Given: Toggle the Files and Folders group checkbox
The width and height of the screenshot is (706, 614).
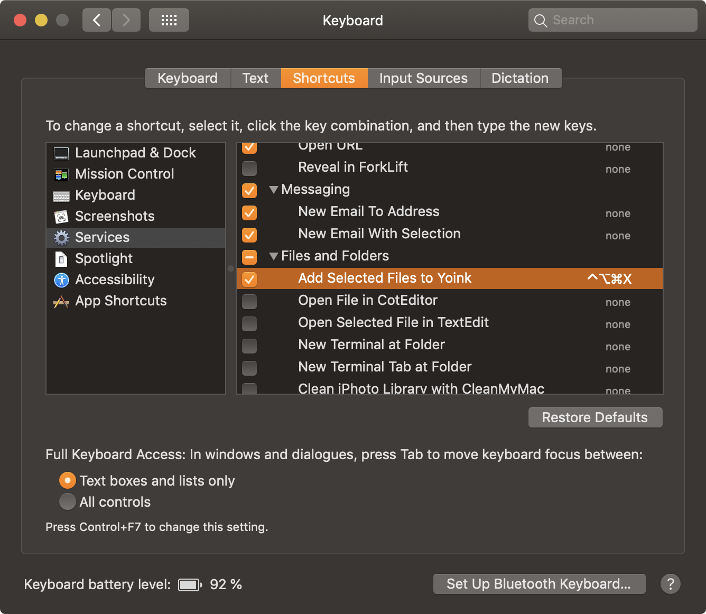Looking at the screenshot, I should tap(249, 257).
